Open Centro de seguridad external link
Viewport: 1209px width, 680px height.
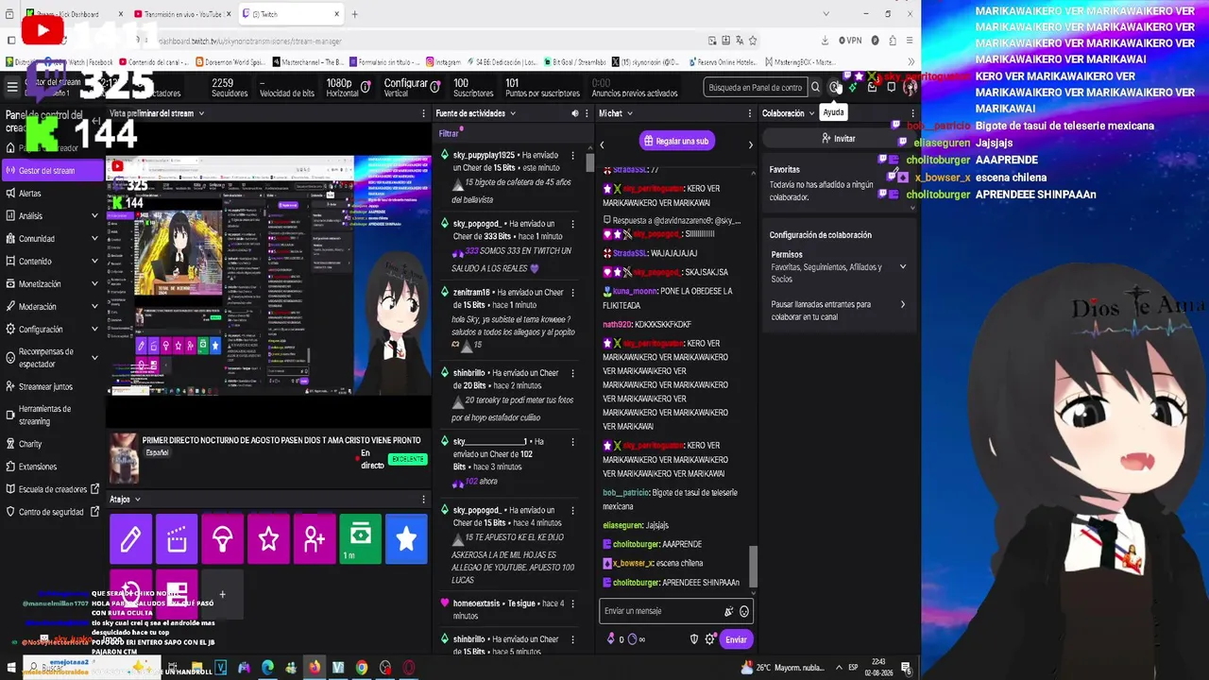click(52, 512)
